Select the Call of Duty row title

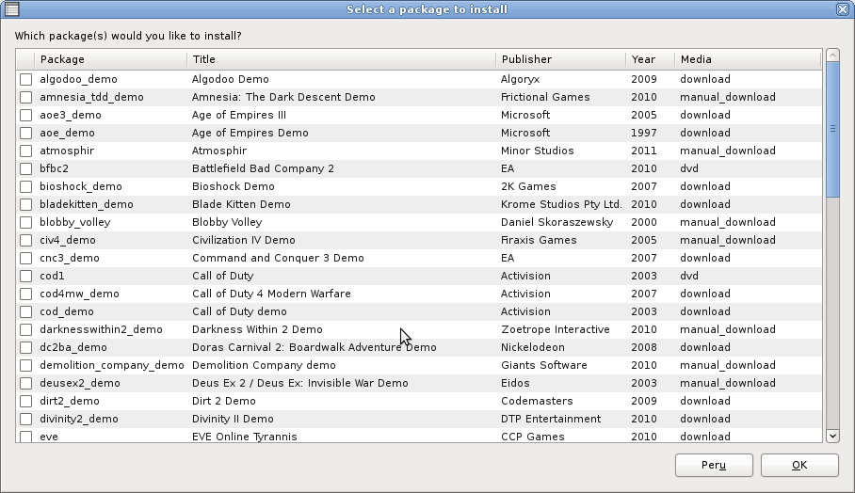tap(222, 277)
